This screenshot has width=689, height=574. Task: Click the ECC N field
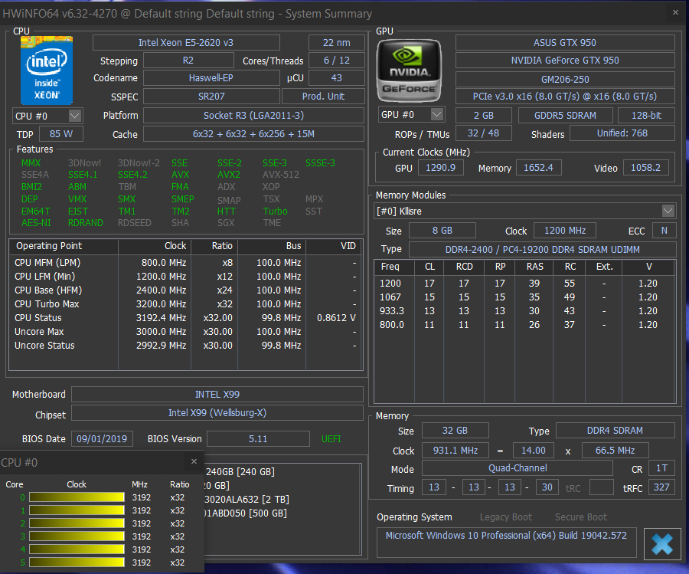664,231
